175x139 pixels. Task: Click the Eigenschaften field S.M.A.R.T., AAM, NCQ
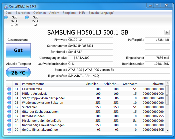(119, 76)
